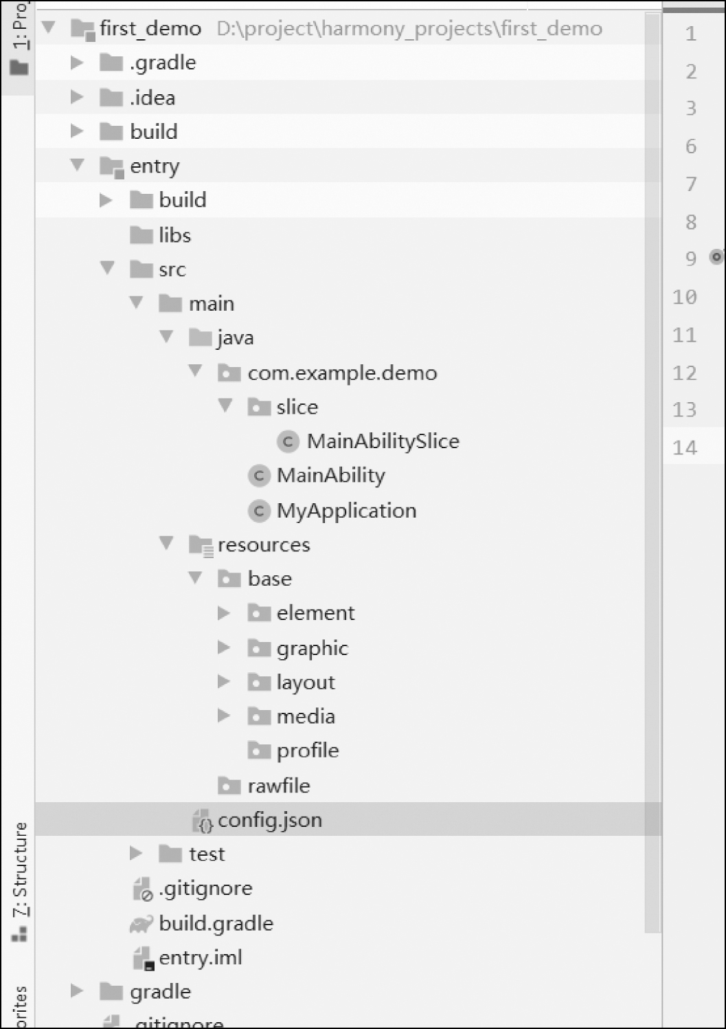Click the resources folder icon
This screenshot has height=1029, width=726.
click(x=201, y=546)
